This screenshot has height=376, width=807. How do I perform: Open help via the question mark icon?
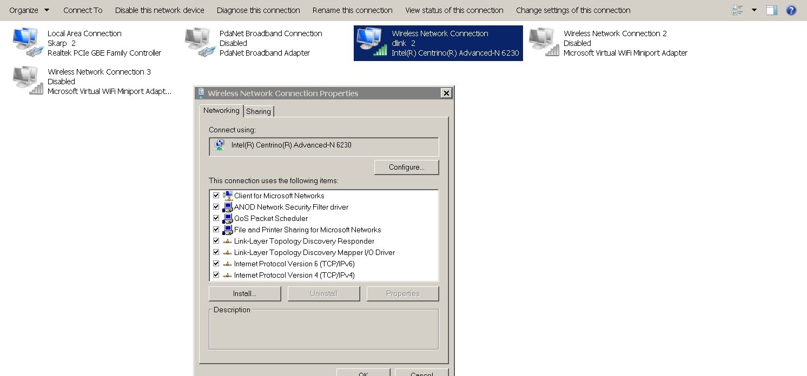[x=791, y=10]
